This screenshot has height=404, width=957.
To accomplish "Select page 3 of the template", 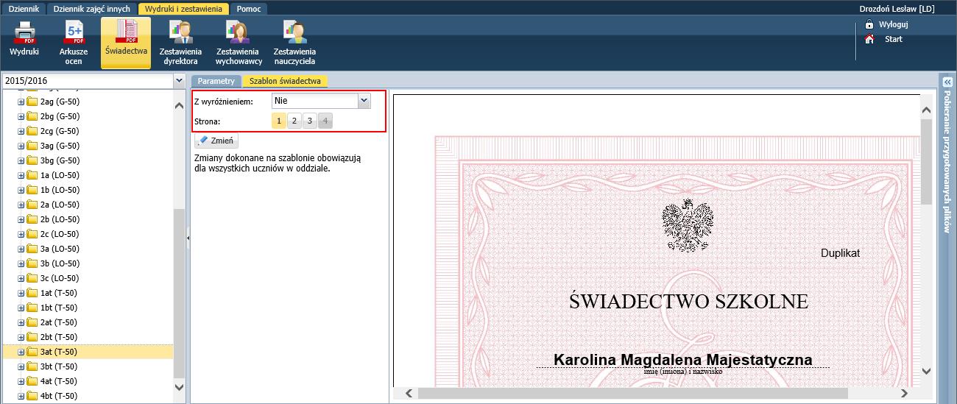I will click(310, 121).
